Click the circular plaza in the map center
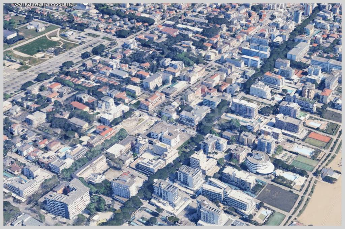Screen dimensions: 345x229 click(x=130, y=122)
